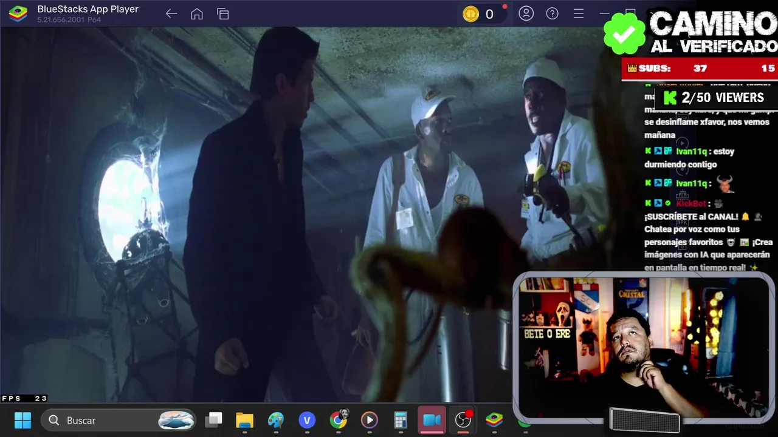Open OBS Studio from the taskbar
778x437 pixels.
point(463,419)
